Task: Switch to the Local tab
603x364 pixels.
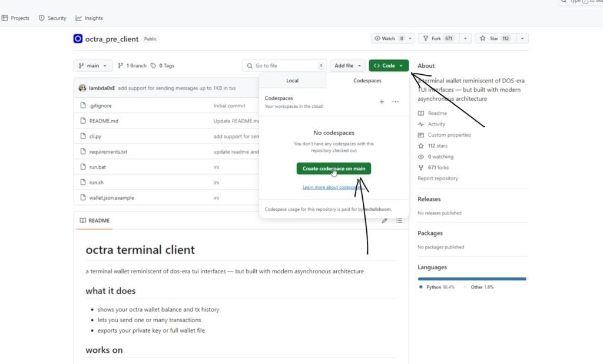Action: pyautogui.click(x=292, y=81)
